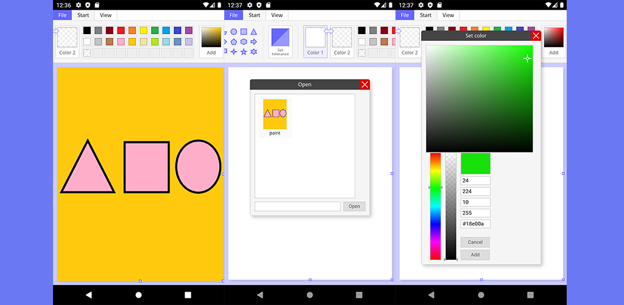Select the five-point star shape tool
624x305 pixels.
[244, 52]
